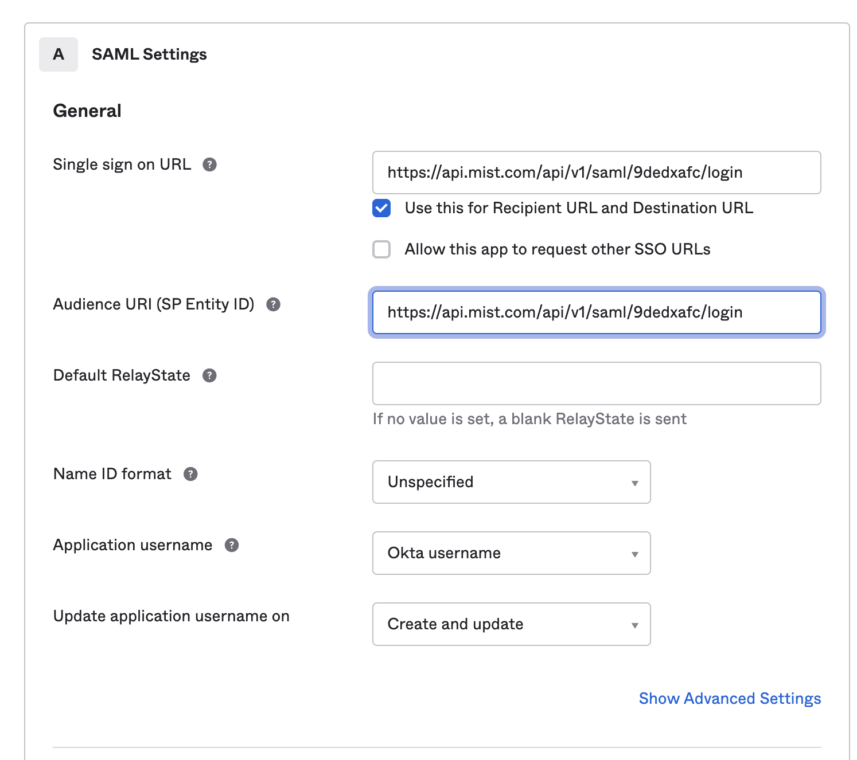Click question mark beside Application username

coord(231,545)
